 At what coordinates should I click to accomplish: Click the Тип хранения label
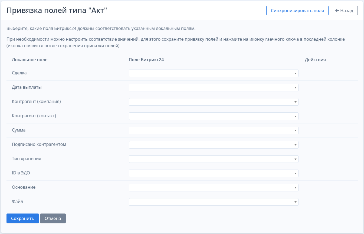[27, 159]
